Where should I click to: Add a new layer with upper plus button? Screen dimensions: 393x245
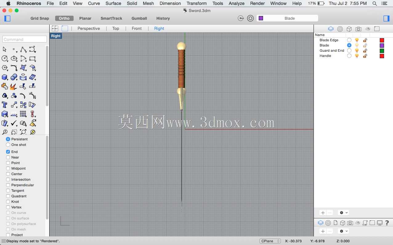click(323, 213)
